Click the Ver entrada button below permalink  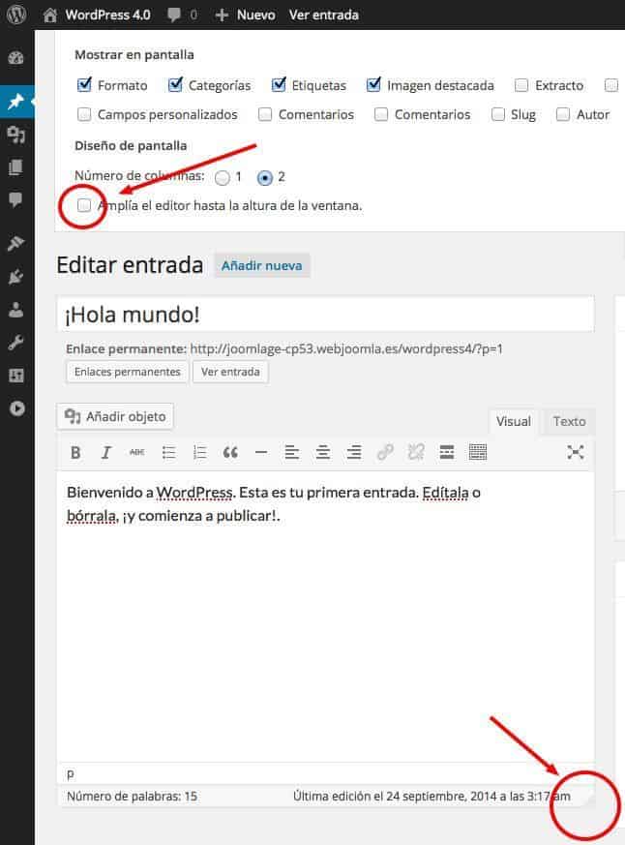(x=230, y=372)
